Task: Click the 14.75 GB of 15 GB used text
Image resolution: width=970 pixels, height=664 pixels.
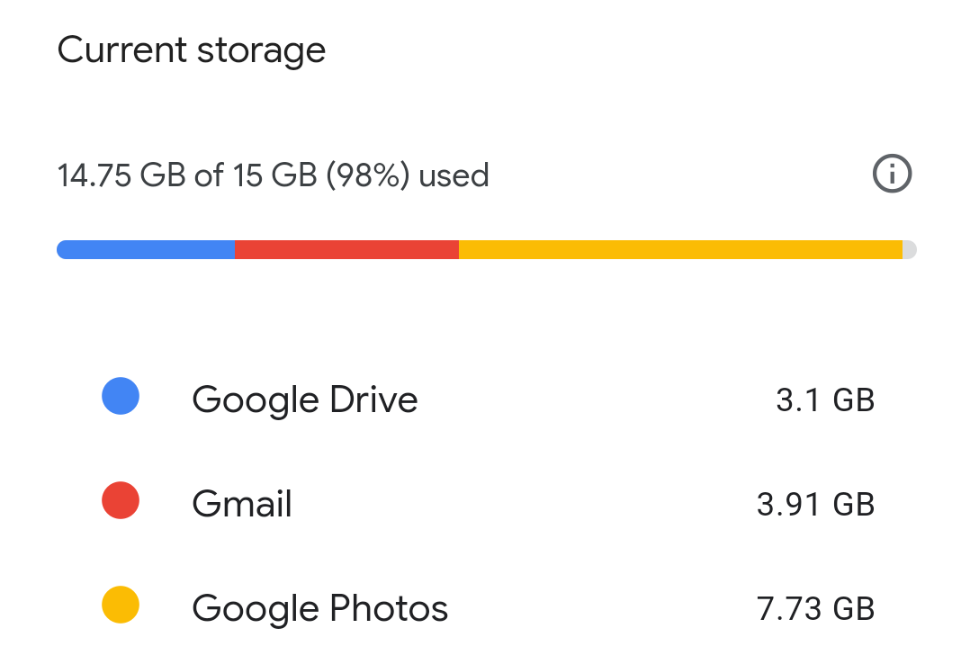Action: pyautogui.click(x=273, y=175)
